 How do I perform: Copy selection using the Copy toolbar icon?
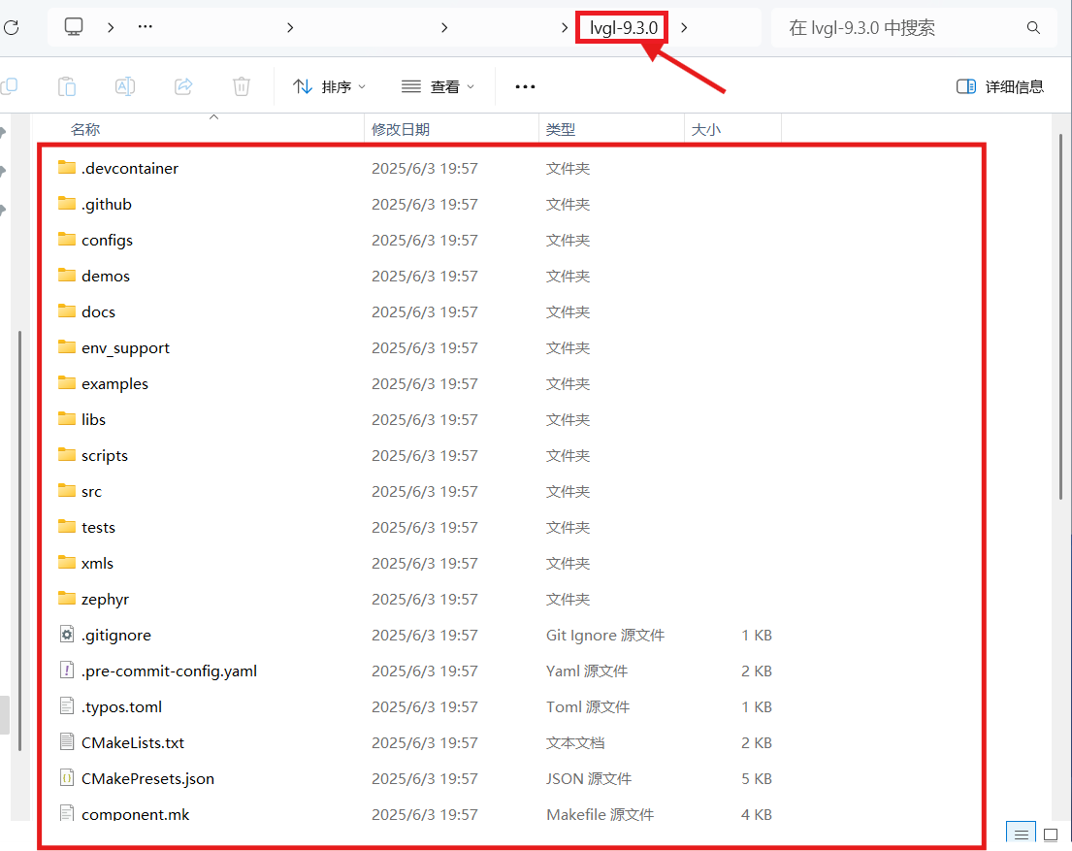pos(10,86)
